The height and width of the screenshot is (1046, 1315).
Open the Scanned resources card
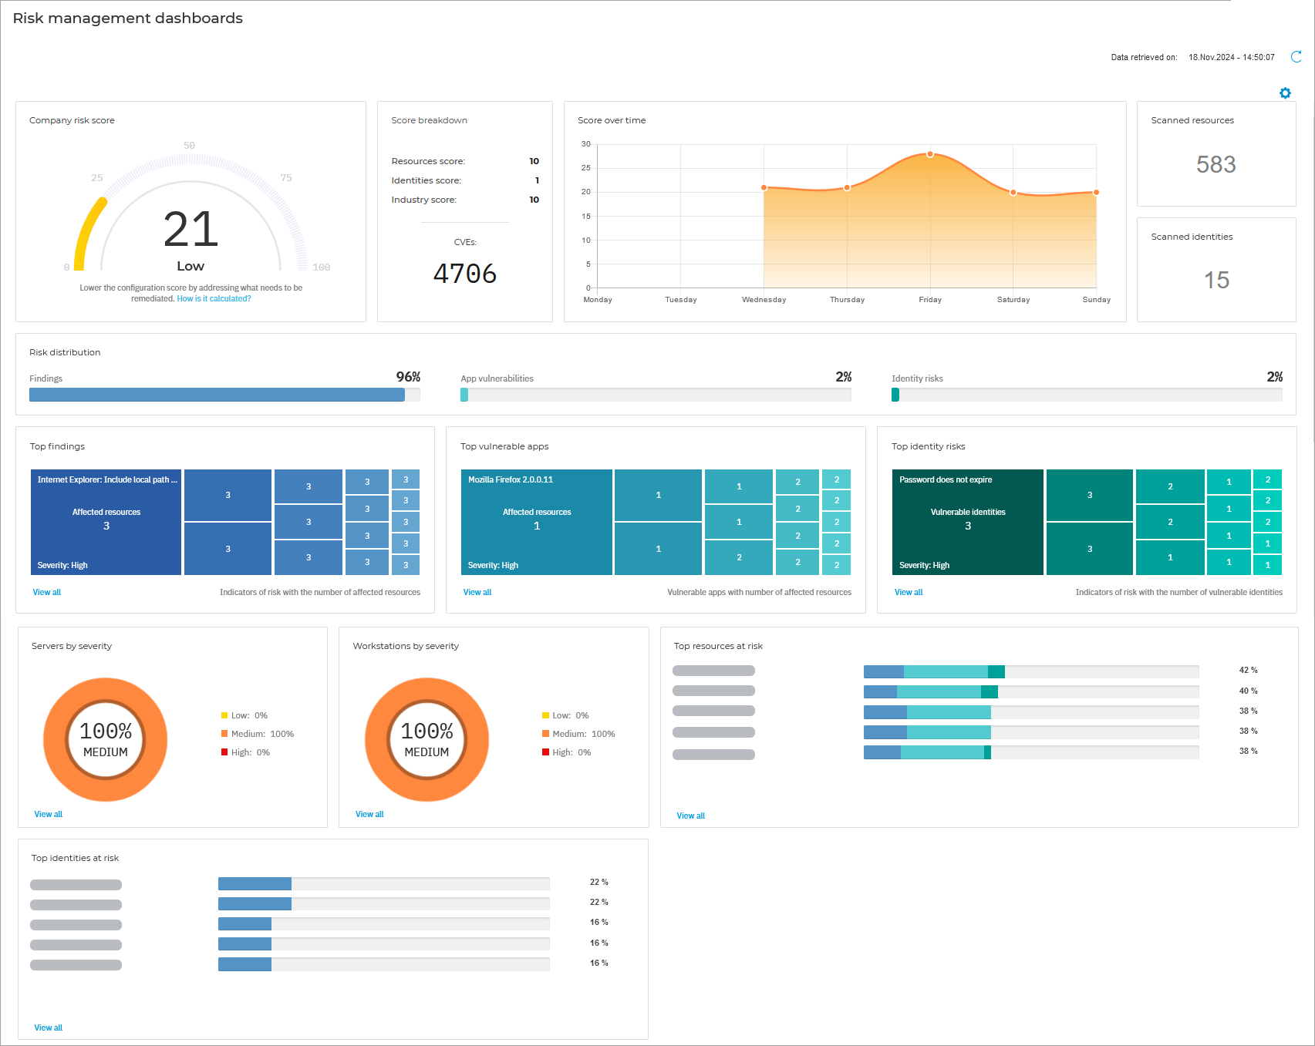[1216, 154]
